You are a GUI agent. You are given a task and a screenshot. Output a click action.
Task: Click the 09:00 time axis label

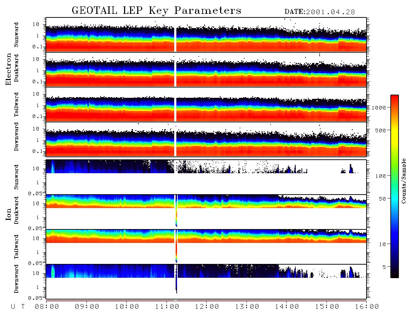(87, 307)
